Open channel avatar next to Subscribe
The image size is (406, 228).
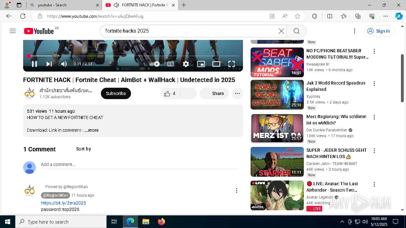point(29,93)
